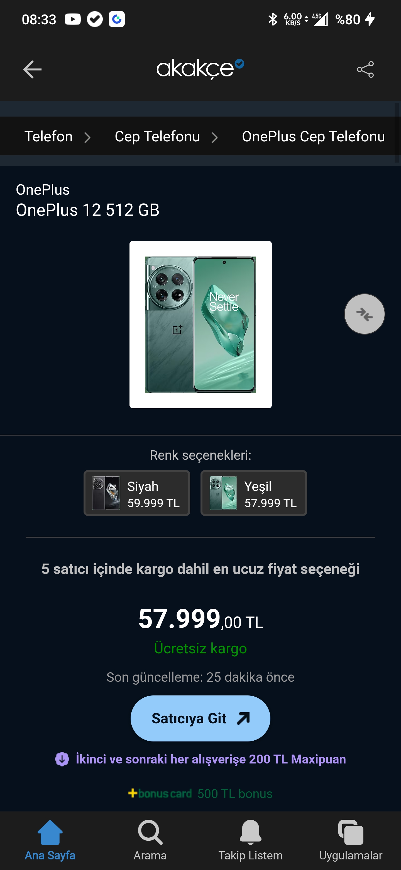The image size is (401, 870).
Task: Tap the back arrow icon
Action: [x=32, y=69]
